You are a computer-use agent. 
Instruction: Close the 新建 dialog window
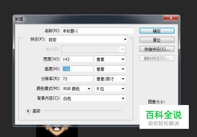click(x=171, y=18)
